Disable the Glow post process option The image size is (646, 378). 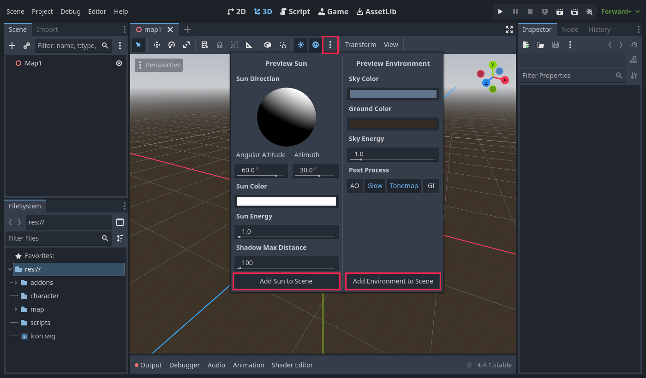375,186
